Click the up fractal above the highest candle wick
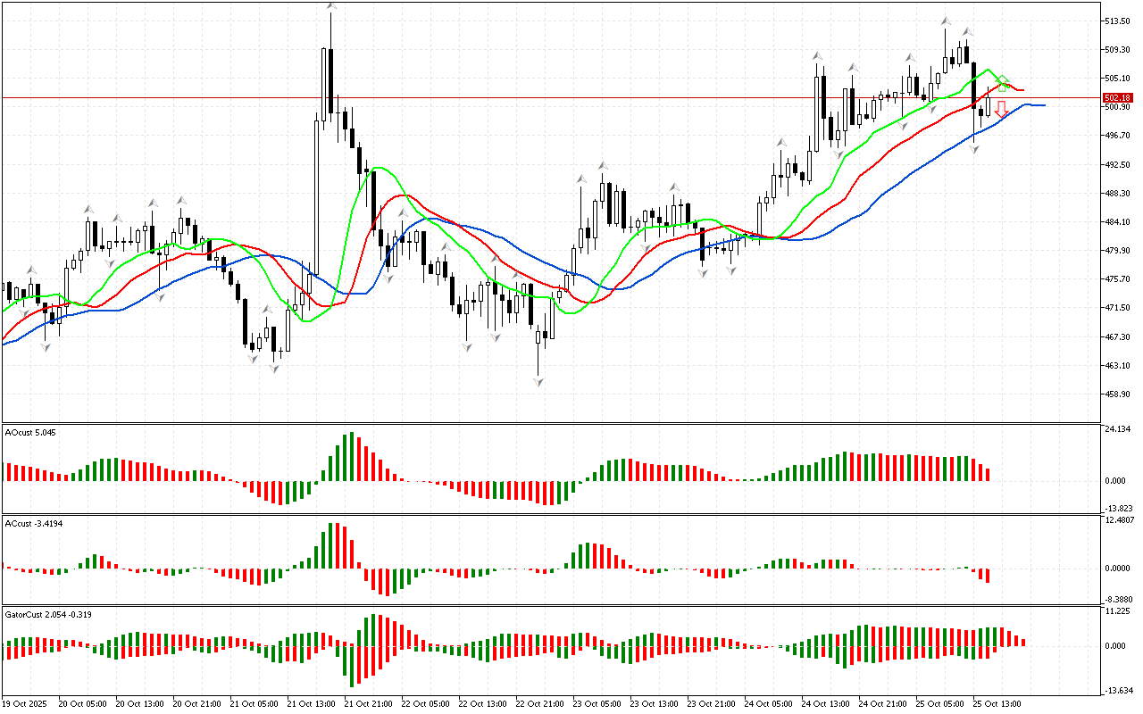 pyautogui.click(x=331, y=6)
